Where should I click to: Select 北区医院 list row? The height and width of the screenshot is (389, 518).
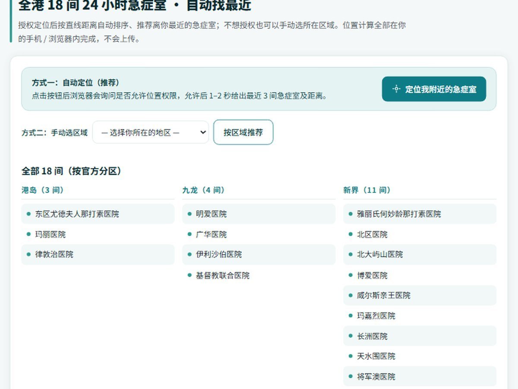click(420, 234)
